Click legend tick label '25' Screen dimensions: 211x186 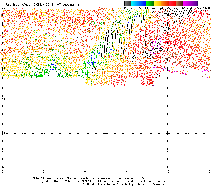click(161, 7)
